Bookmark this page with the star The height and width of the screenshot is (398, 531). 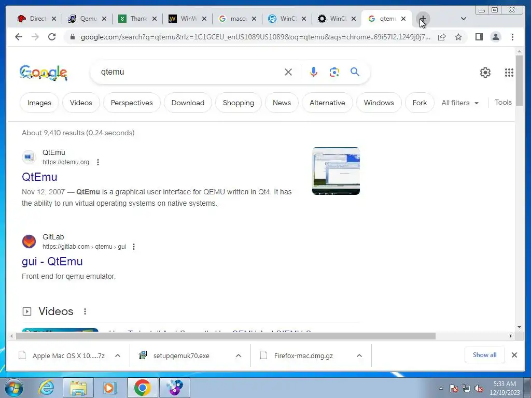click(458, 37)
